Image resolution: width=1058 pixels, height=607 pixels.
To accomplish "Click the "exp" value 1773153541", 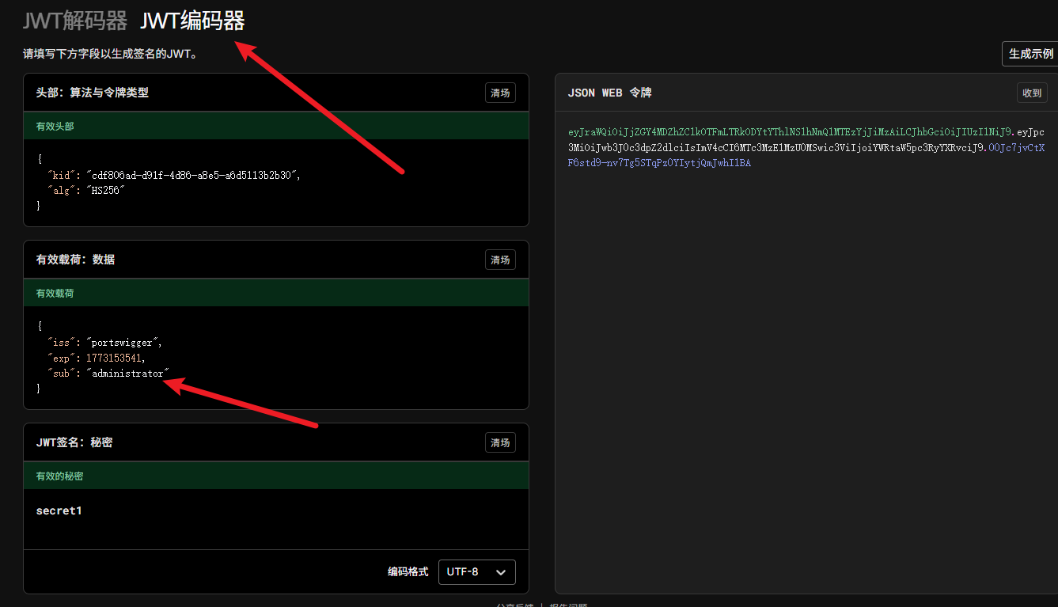I will click(x=116, y=358).
